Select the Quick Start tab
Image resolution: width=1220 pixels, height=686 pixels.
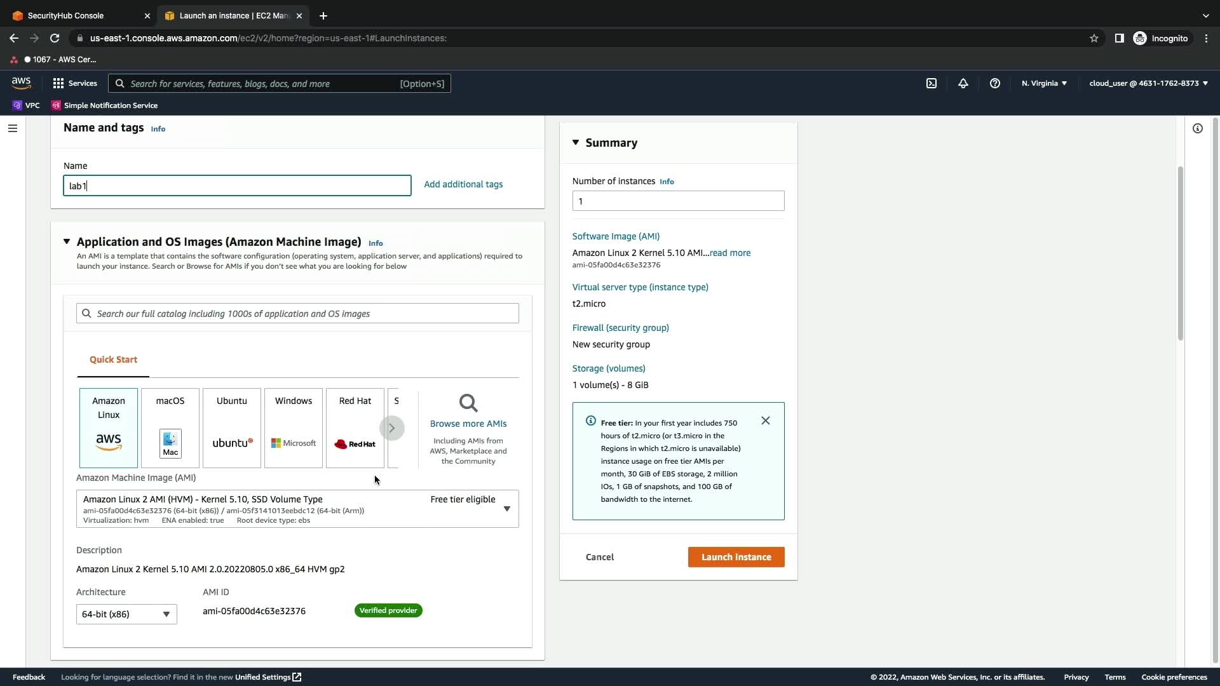coord(113,360)
